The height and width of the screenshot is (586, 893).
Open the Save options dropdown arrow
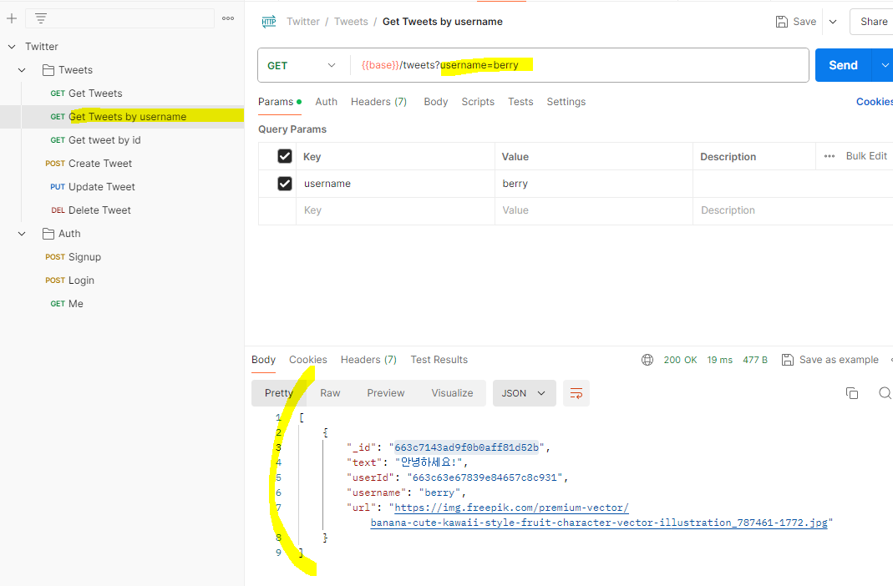(833, 22)
